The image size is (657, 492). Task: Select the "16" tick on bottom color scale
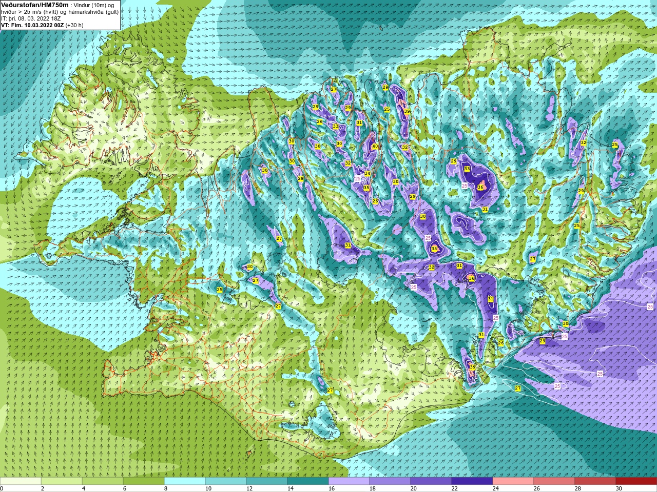coord(332,488)
